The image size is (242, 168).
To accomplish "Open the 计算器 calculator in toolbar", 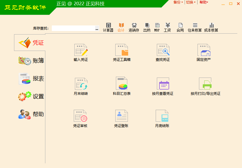I will [x=108, y=27].
